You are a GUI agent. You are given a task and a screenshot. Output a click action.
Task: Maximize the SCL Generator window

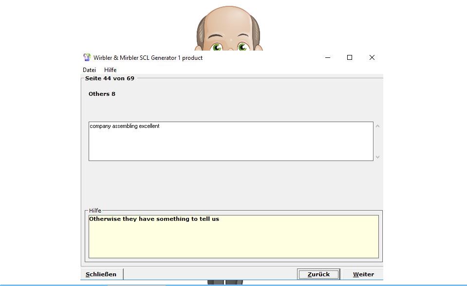tap(349, 57)
